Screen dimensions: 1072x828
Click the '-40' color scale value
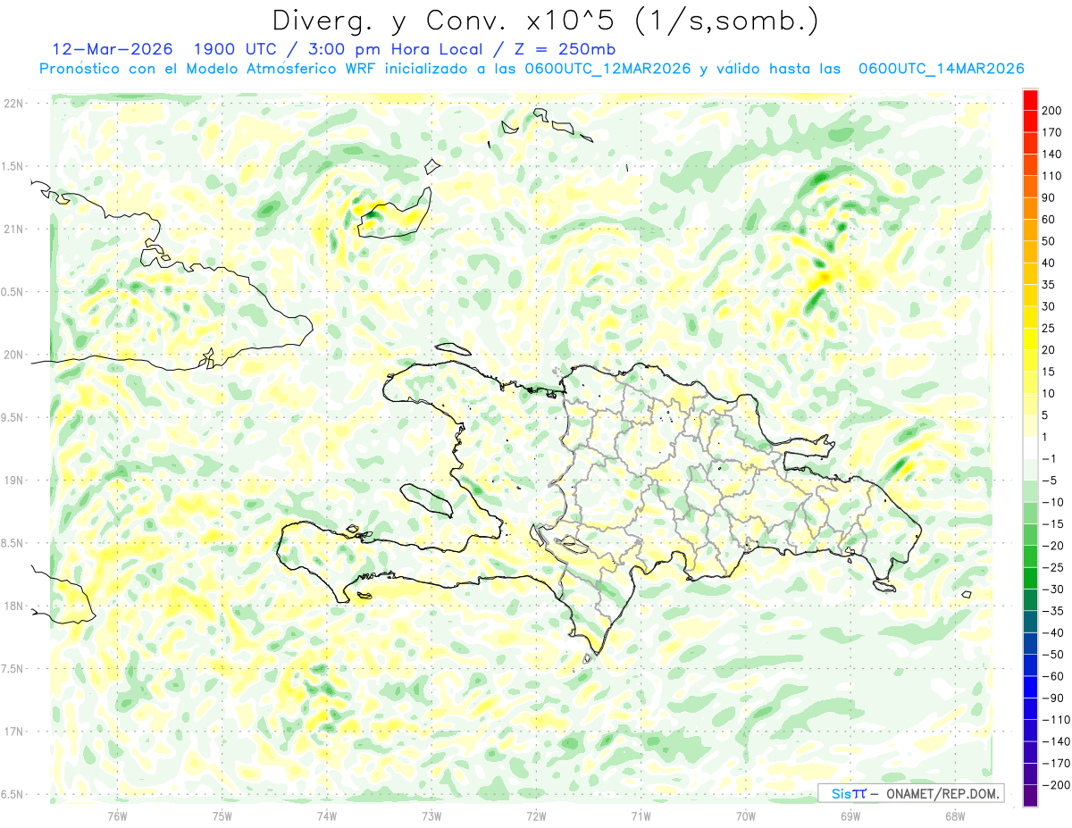[1053, 632]
